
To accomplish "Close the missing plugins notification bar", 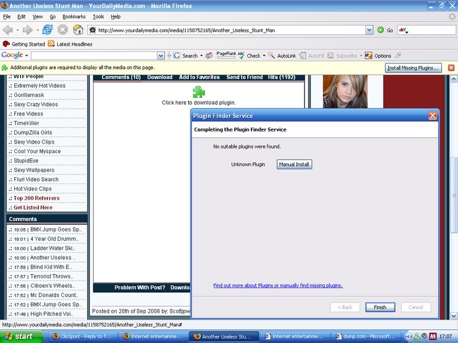I will pyautogui.click(x=451, y=67).
